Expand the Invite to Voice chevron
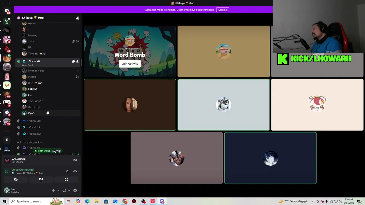This screenshot has height=205, width=365. [x=77, y=71]
